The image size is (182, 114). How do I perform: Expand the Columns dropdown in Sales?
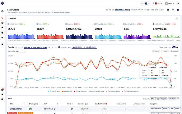(x=173, y=99)
